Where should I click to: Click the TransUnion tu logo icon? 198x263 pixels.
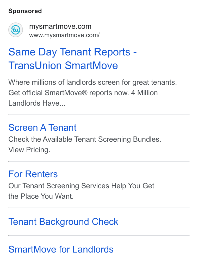point(16,30)
